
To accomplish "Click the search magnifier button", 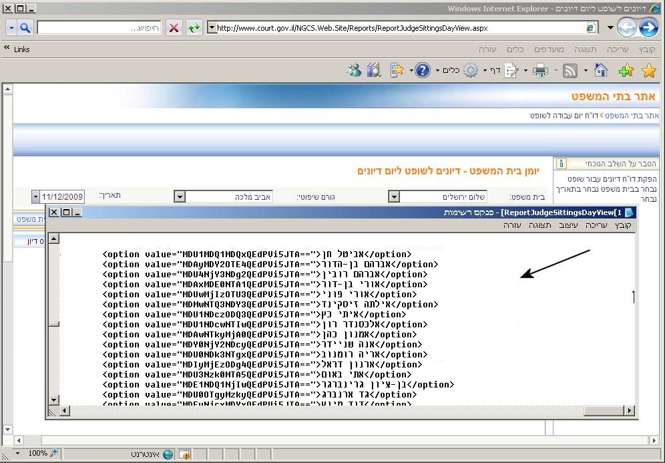I will (x=25, y=28).
